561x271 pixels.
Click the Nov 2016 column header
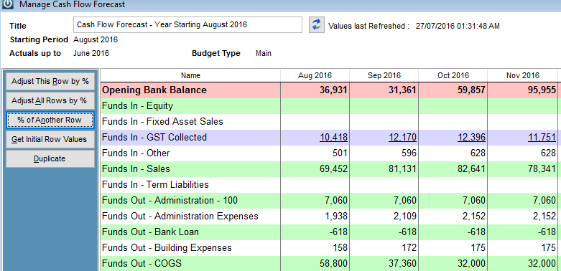[x=522, y=75]
